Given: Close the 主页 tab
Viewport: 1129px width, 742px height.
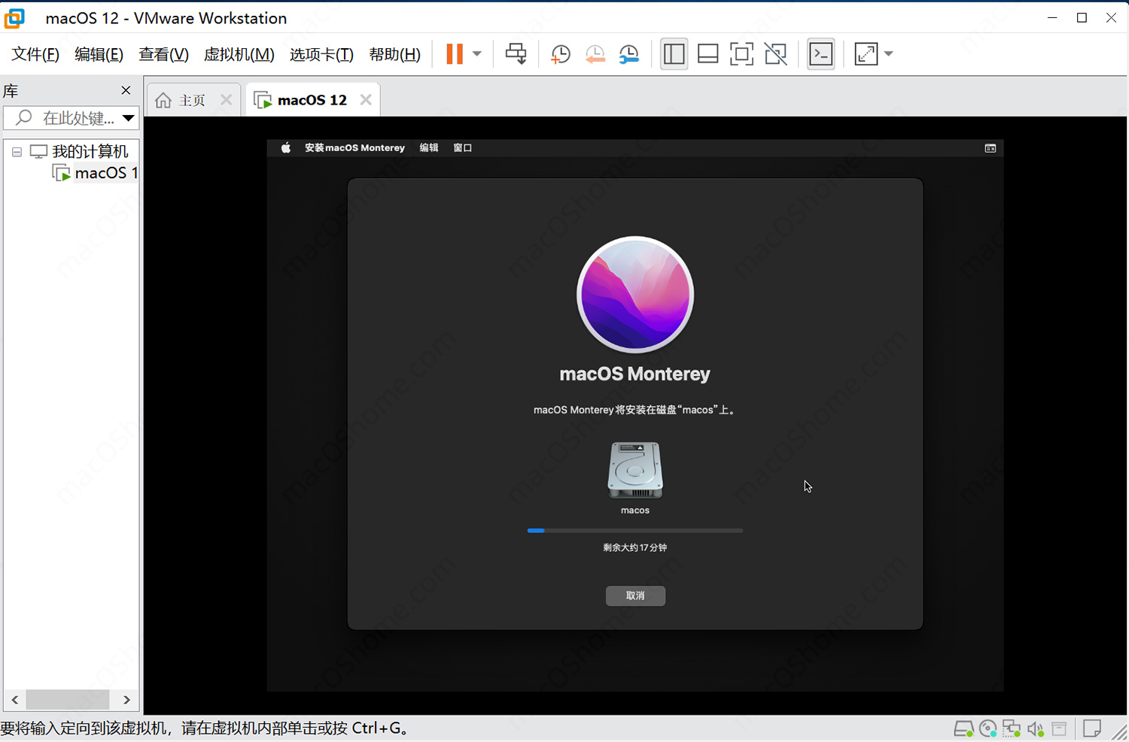Looking at the screenshot, I should [226, 100].
